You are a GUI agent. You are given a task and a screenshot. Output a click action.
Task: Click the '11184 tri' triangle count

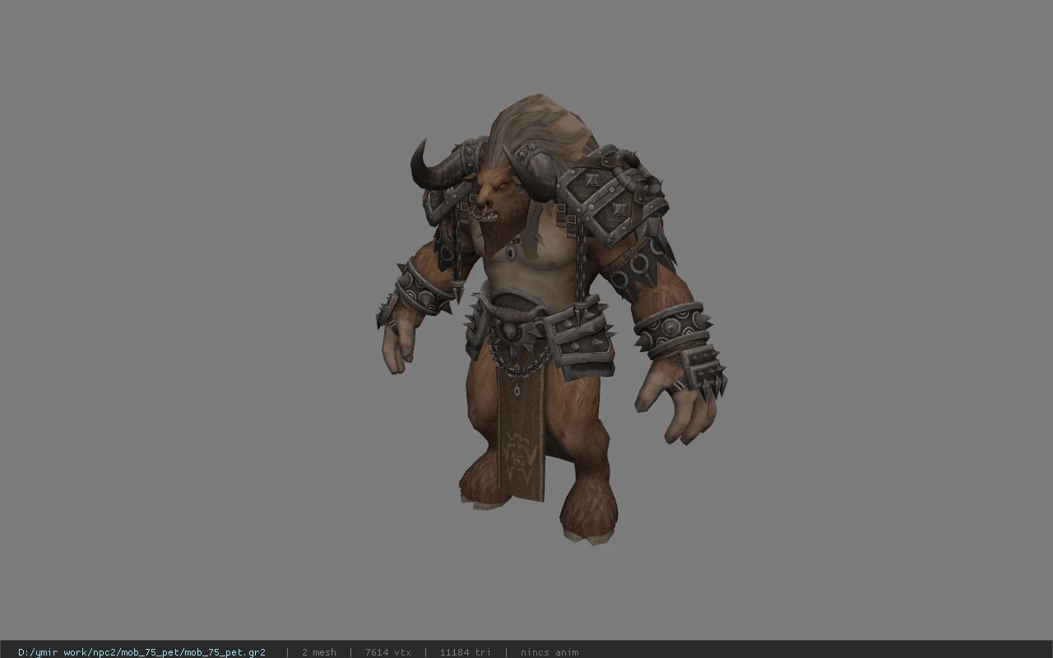pos(465,652)
